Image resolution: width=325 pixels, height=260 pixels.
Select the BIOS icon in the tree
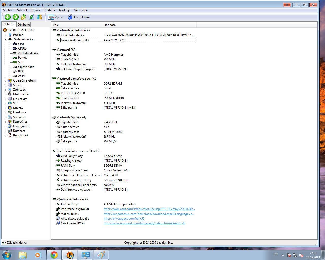(x=15, y=71)
